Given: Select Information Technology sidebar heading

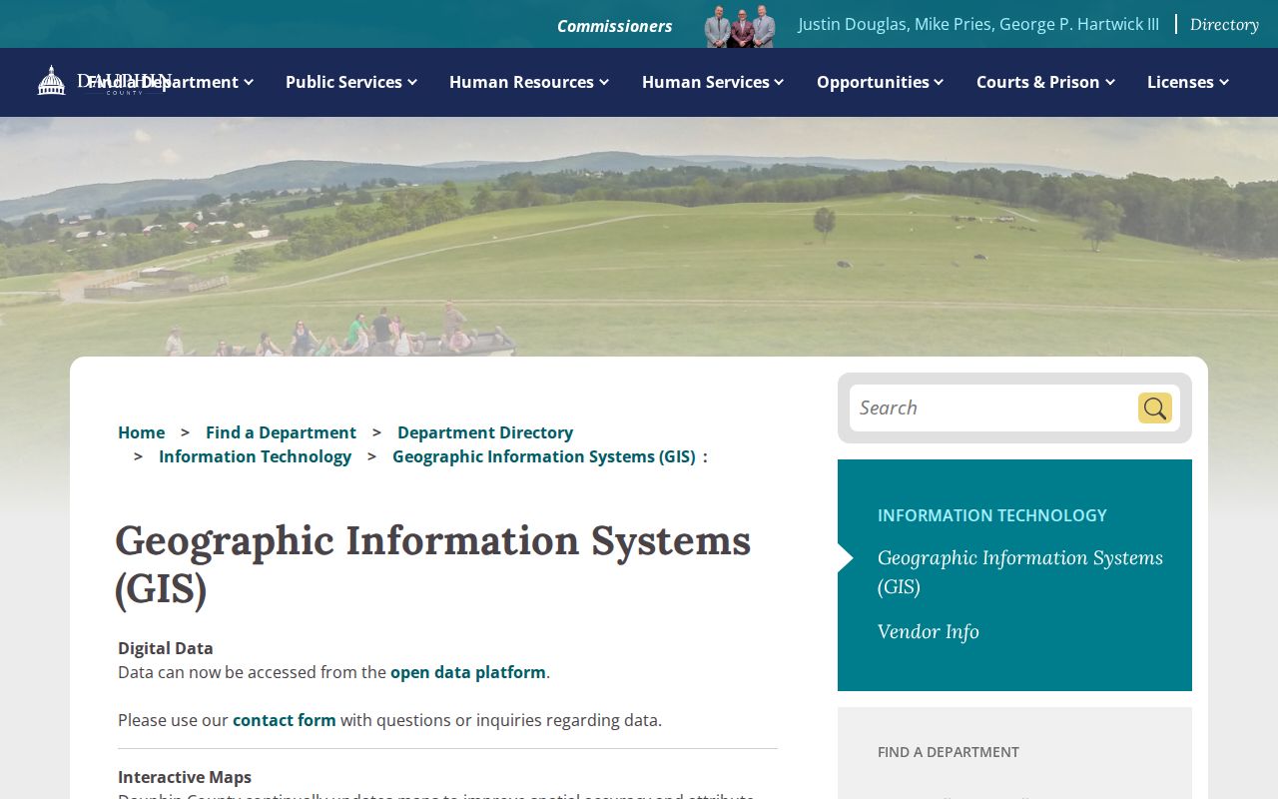Looking at the screenshot, I should click(992, 515).
